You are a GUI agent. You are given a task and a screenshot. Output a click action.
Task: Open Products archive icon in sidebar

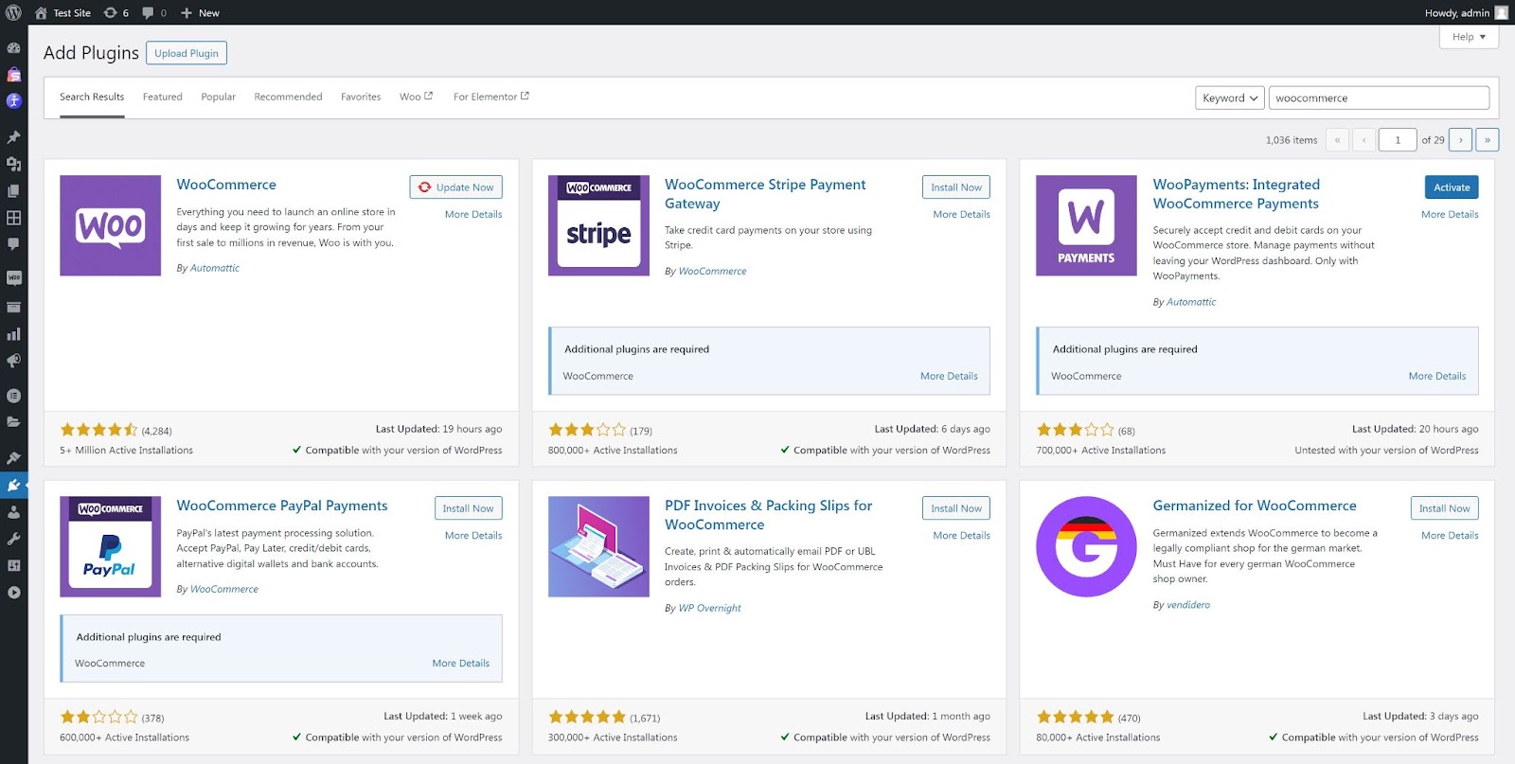[13, 307]
